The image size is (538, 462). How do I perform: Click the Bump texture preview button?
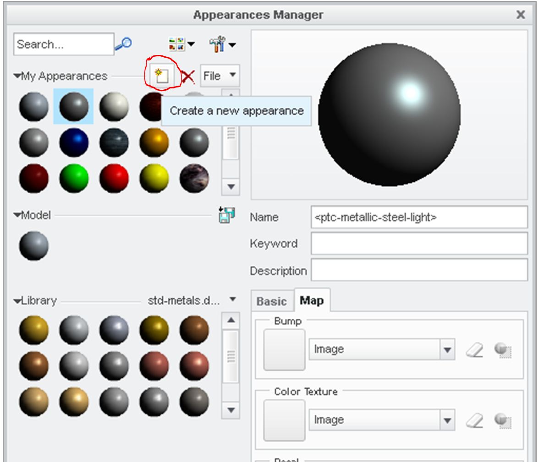(x=284, y=350)
